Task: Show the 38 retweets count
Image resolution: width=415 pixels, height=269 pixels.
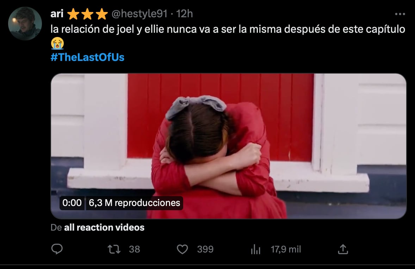Action: point(135,249)
